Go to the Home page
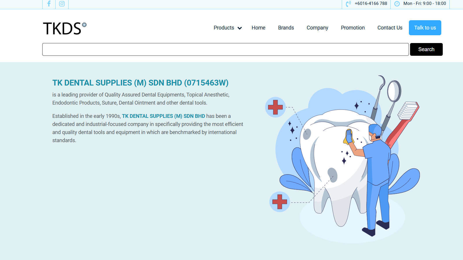 click(258, 28)
